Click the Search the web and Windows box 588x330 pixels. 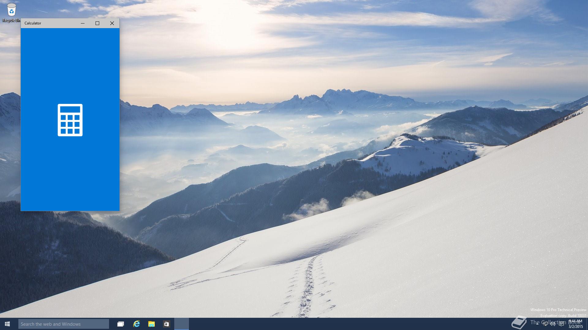click(x=63, y=324)
